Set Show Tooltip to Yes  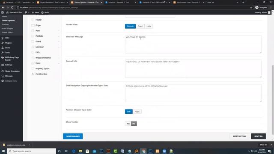(x=128, y=124)
